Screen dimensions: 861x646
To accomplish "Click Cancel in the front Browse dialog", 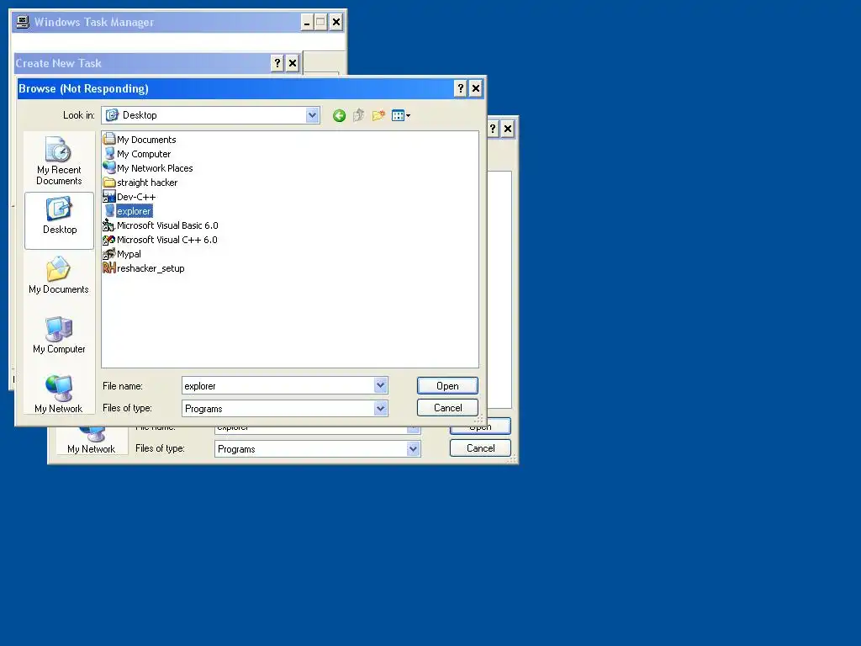I will click(447, 408).
